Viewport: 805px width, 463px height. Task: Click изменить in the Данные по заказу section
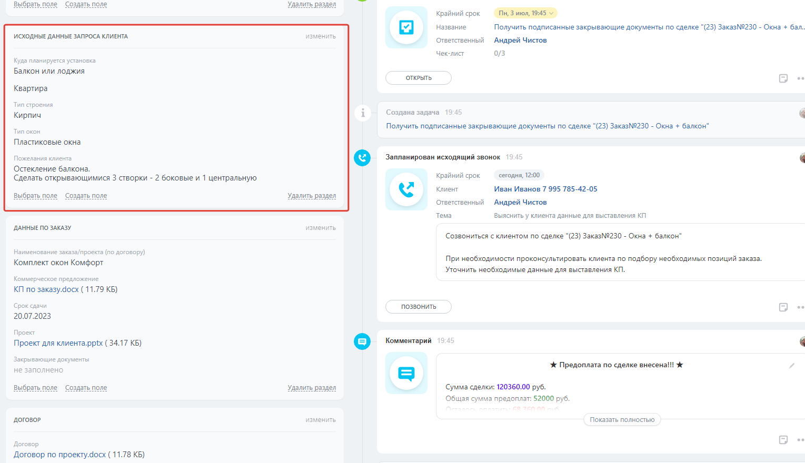click(x=321, y=228)
